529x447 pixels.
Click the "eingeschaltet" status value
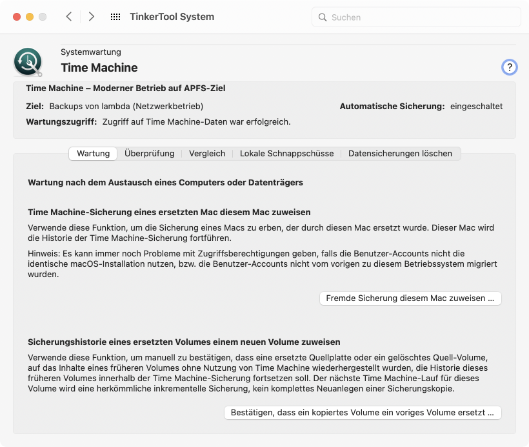click(x=476, y=107)
